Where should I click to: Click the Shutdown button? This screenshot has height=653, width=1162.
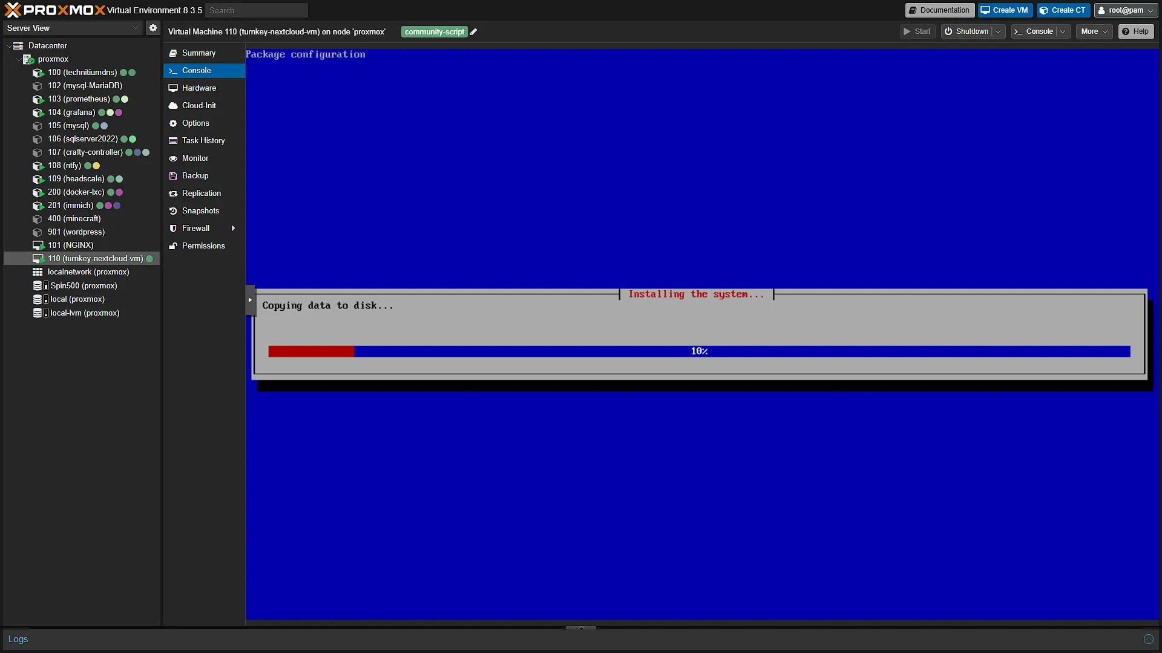coord(967,31)
